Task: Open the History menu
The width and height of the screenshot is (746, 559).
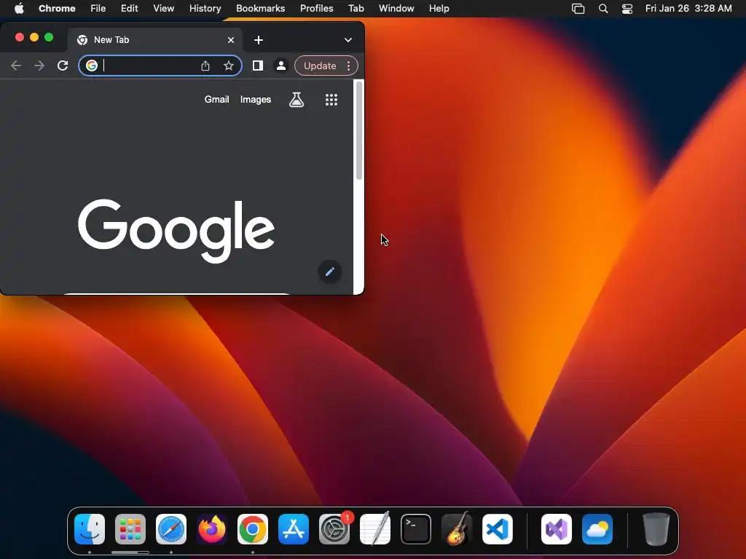Action: tap(205, 9)
